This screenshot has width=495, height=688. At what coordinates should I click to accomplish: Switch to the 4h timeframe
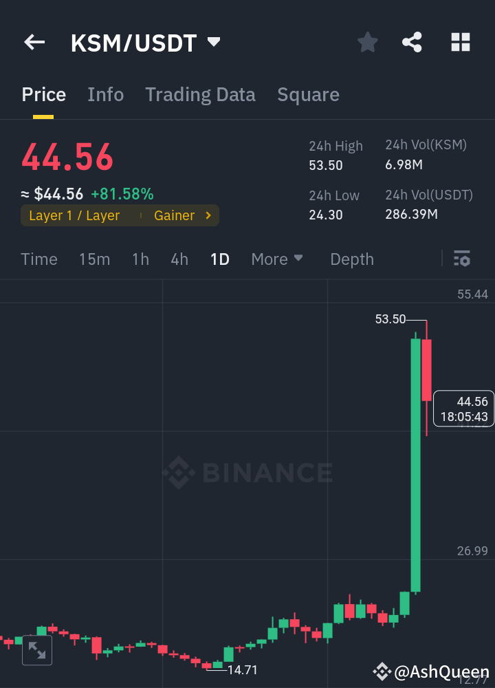point(179,259)
